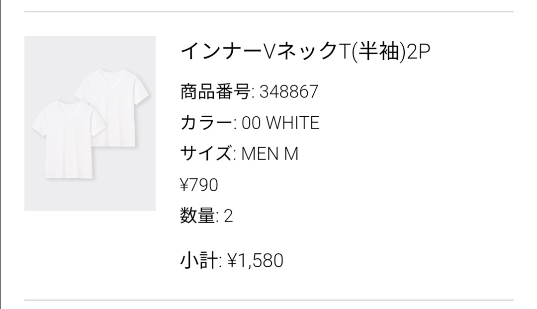The height and width of the screenshot is (309, 537).
Task: Select the MEN M size value
Action: coord(269,154)
